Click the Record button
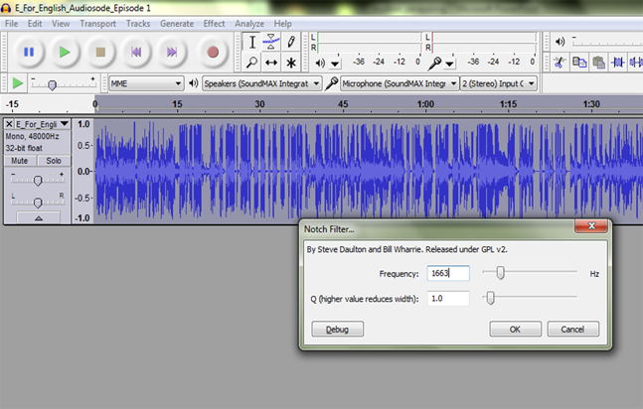The width and height of the screenshot is (643, 409). (x=212, y=51)
